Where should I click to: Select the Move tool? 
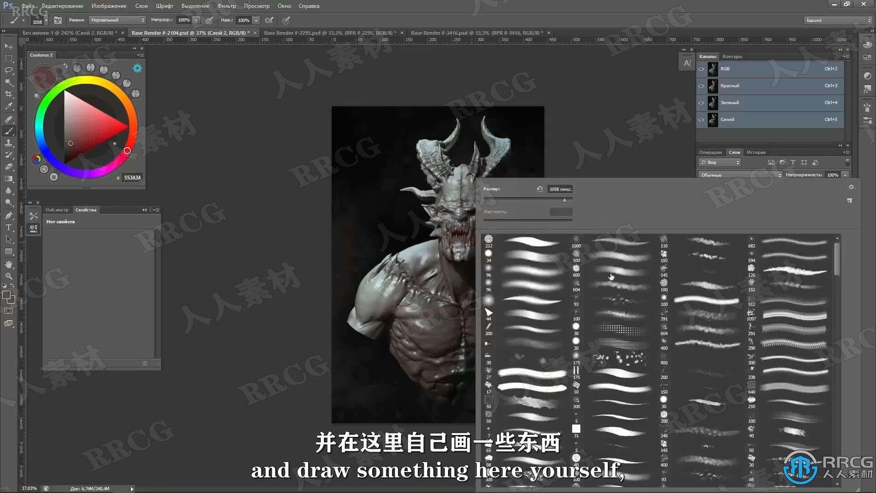point(9,46)
